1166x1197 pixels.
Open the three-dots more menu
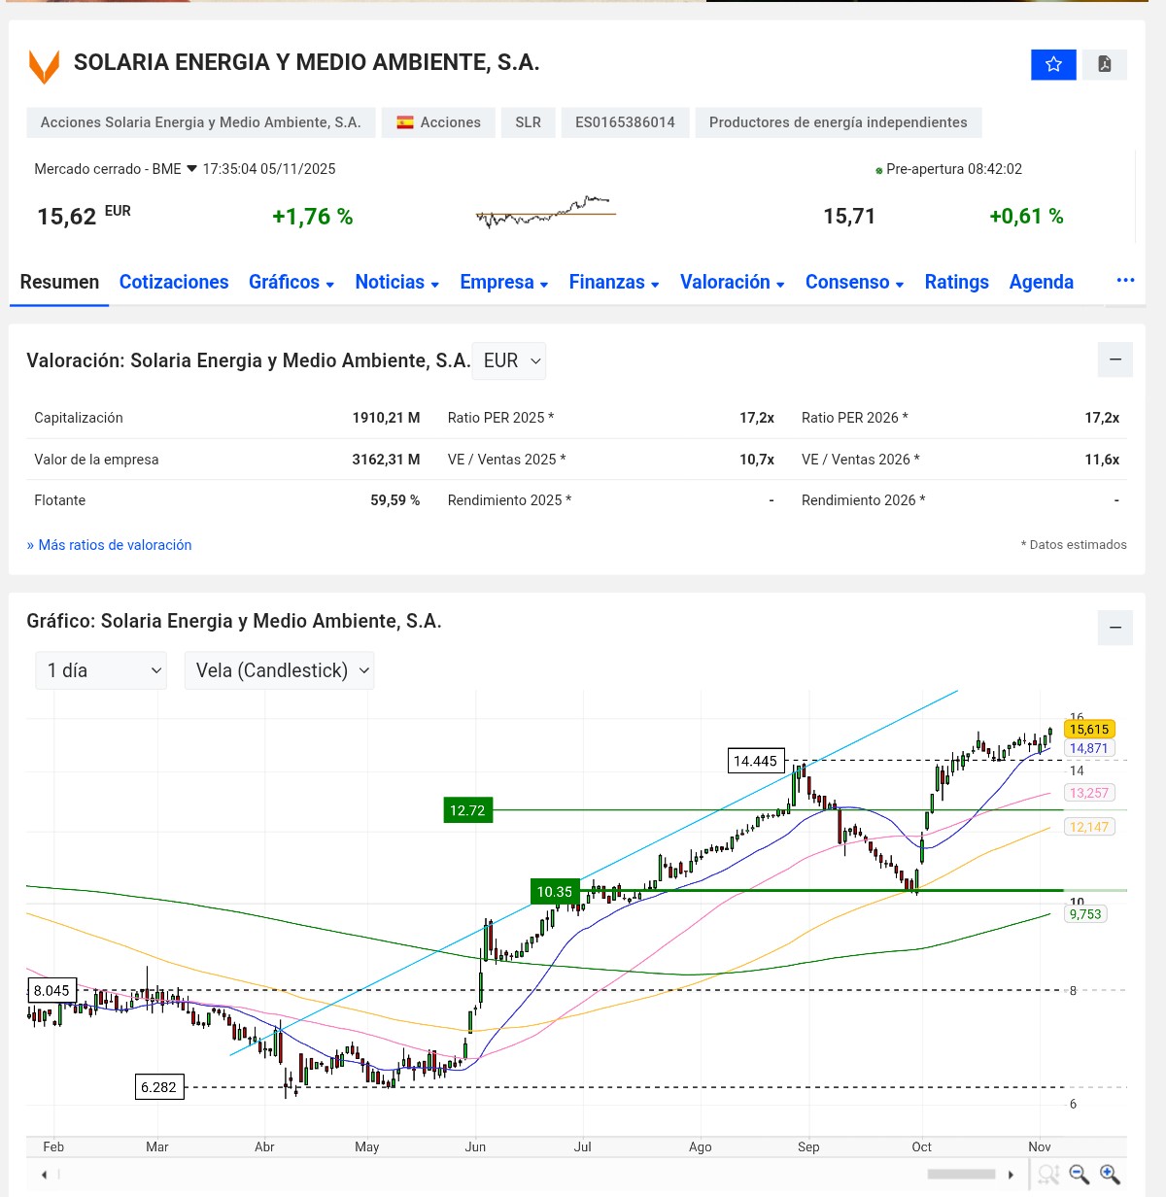point(1125,281)
